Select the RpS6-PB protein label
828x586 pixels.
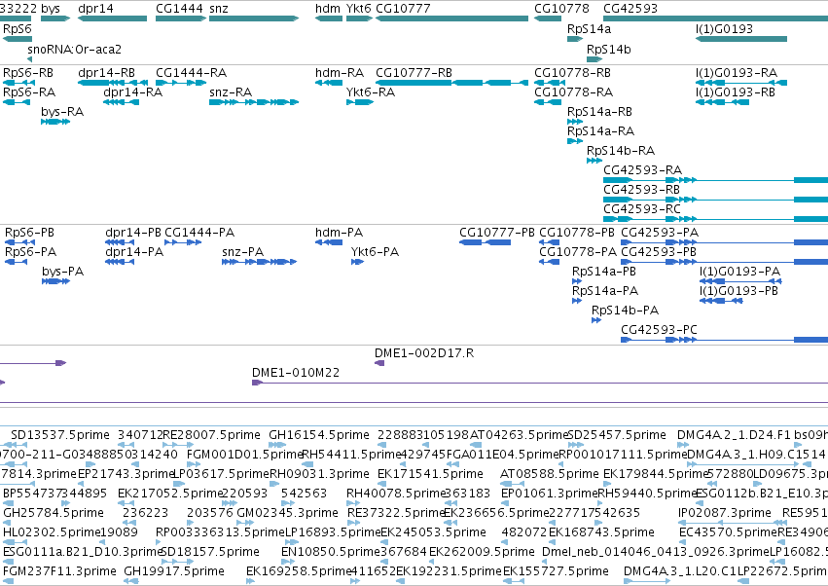point(29,232)
